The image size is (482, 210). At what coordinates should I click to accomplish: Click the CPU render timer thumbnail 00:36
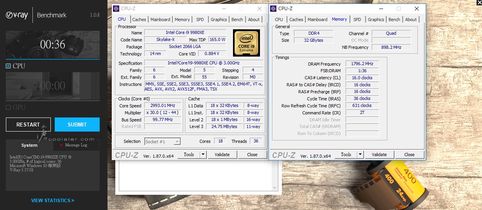(53, 44)
